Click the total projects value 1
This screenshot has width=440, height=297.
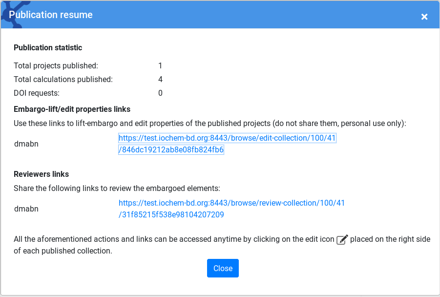[x=160, y=65]
